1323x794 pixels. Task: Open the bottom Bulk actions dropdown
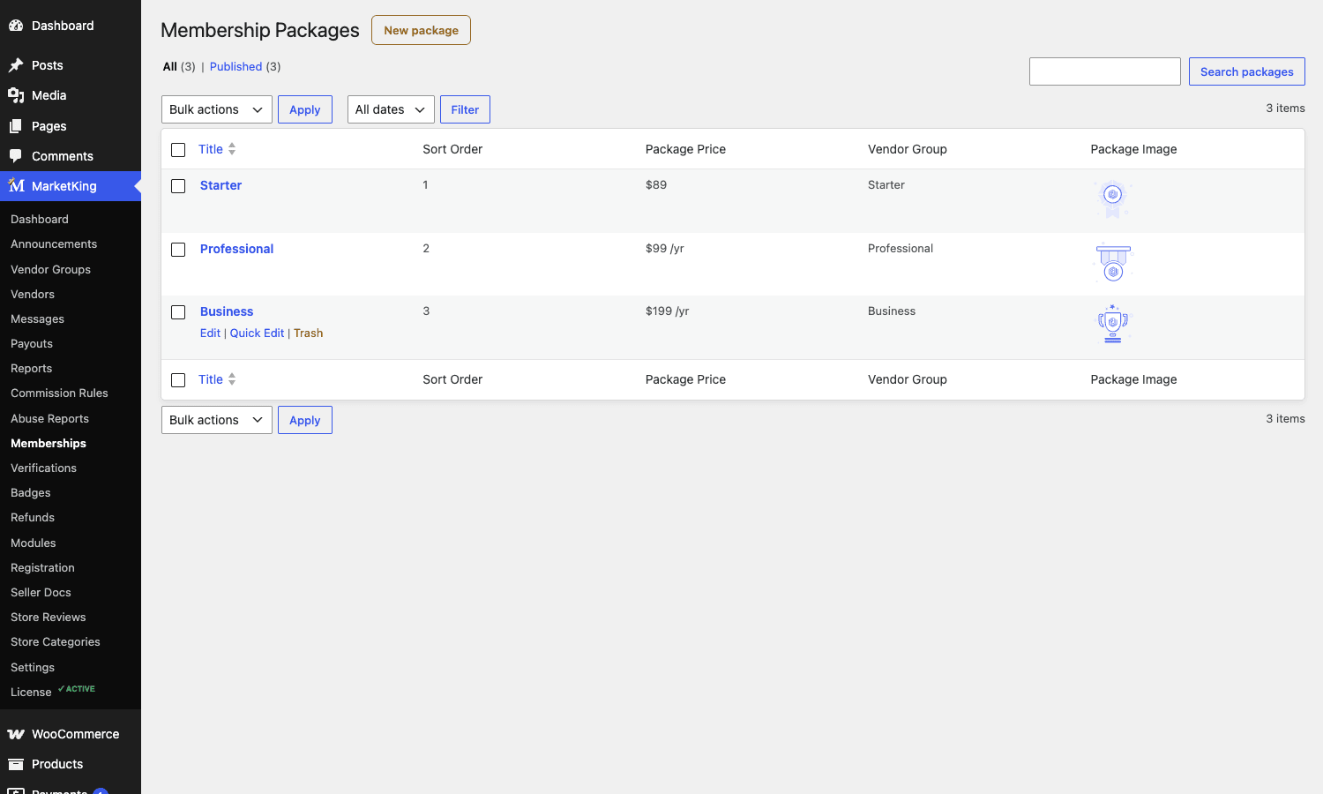(217, 420)
